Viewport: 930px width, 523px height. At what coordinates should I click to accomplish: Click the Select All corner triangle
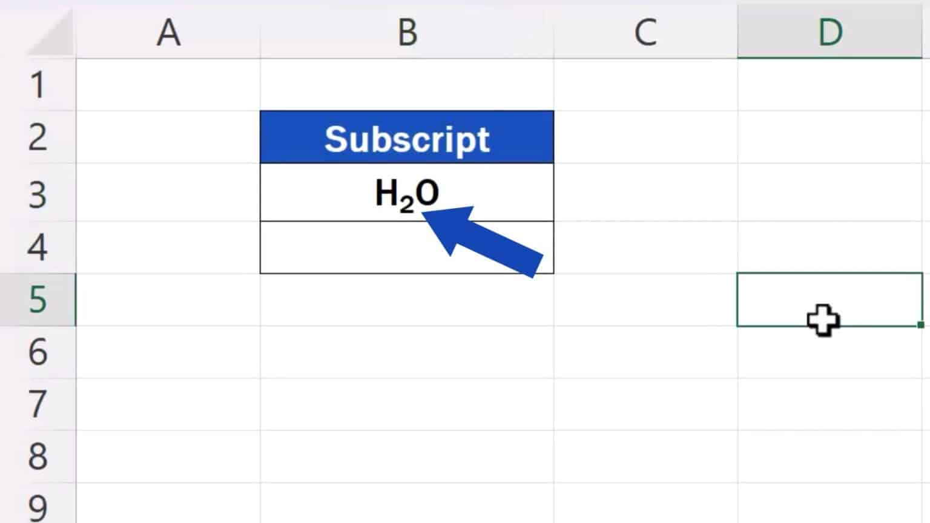pos(51,34)
